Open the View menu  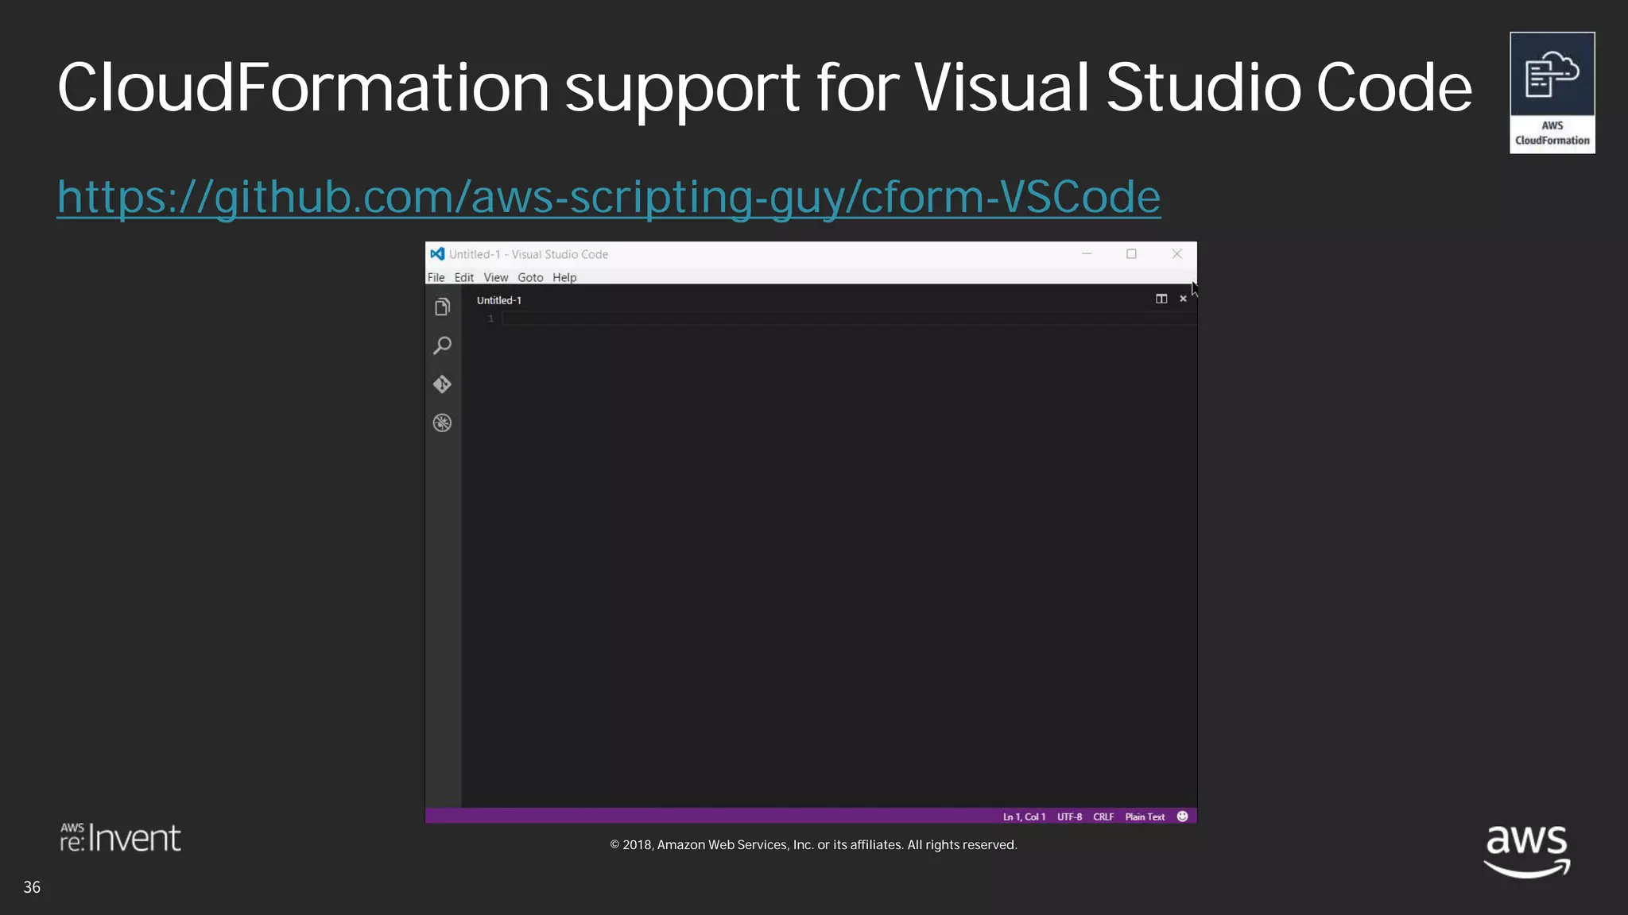point(496,277)
